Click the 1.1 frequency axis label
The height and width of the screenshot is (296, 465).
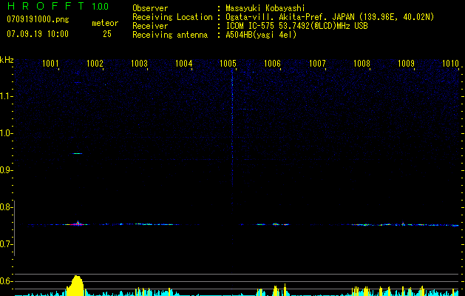point(6,96)
